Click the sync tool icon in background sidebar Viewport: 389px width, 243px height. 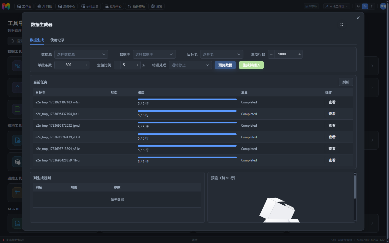(x=18, y=66)
